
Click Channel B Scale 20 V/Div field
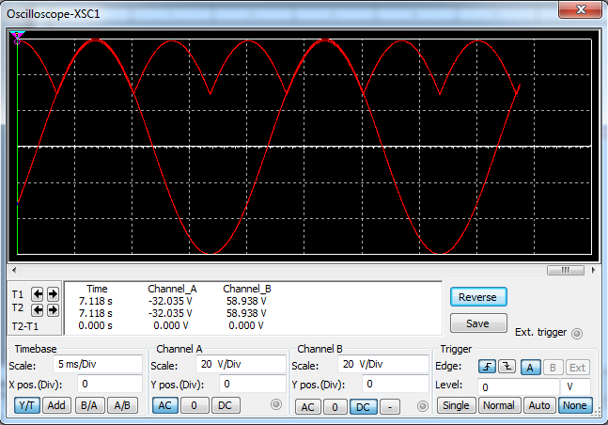pos(383,365)
